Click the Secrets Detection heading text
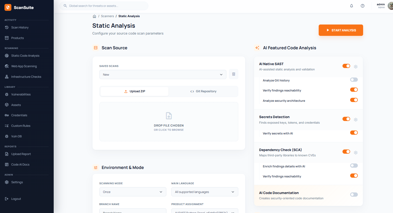The width and height of the screenshot is (393, 213). tap(274, 117)
